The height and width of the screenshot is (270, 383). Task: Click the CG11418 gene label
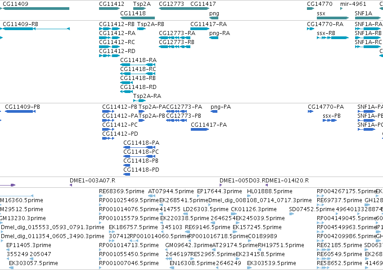133,13
